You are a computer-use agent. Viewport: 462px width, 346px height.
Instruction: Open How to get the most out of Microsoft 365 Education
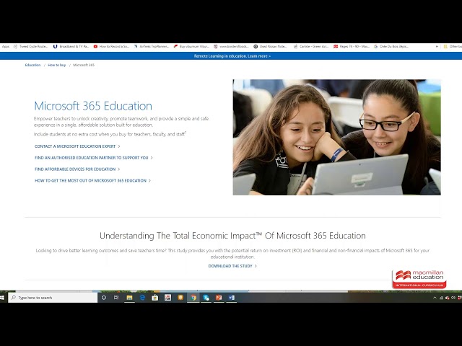pos(92,181)
